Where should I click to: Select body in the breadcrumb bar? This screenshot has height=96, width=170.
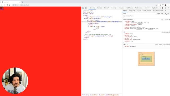point(87,95)
